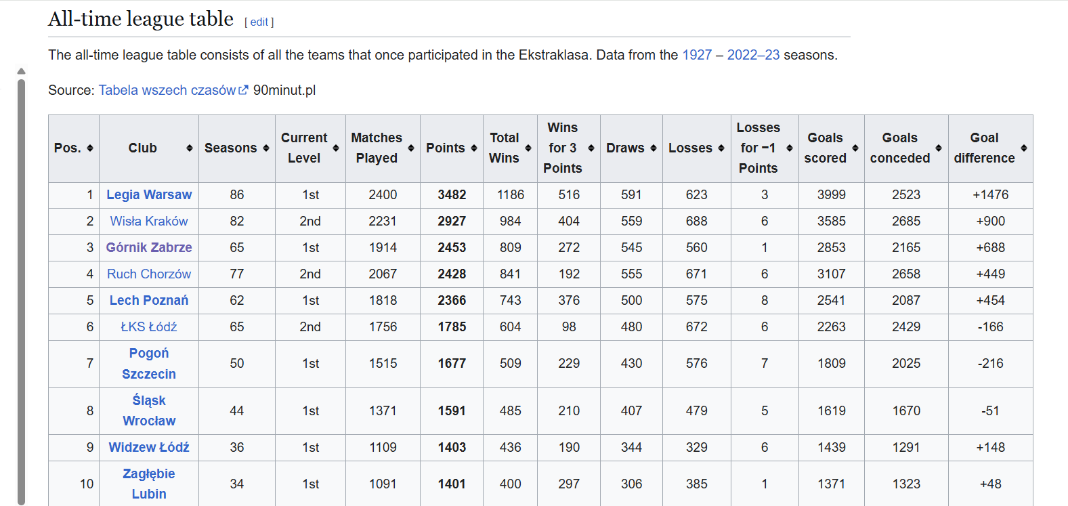This screenshot has height=506, width=1068.
Task: Select Śląsk Wrocław's points value 1591
Action: [x=452, y=411]
